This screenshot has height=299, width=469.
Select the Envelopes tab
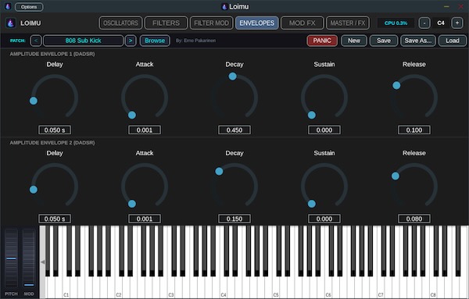(256, 23)
